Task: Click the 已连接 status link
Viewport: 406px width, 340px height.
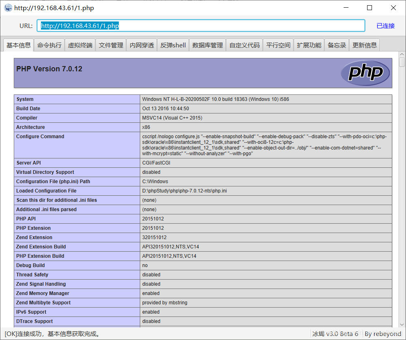Action: [386, 26]
